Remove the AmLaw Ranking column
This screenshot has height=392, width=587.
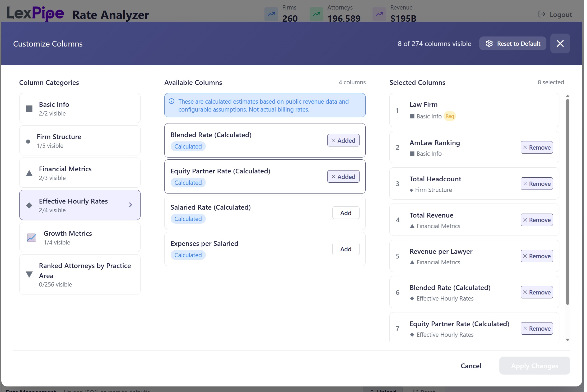536,147
